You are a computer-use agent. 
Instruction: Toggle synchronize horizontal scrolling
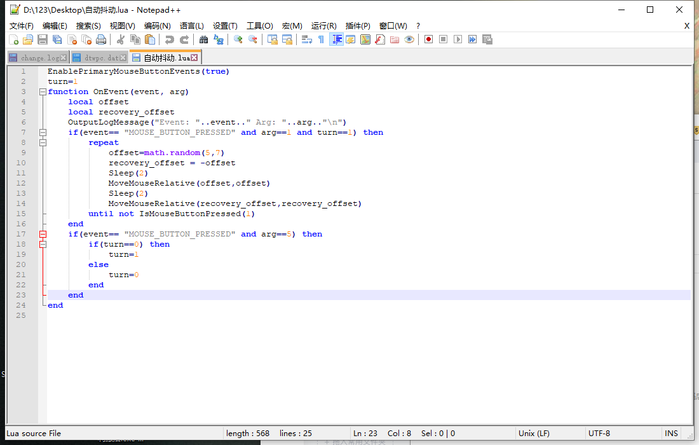pos(287,39)
